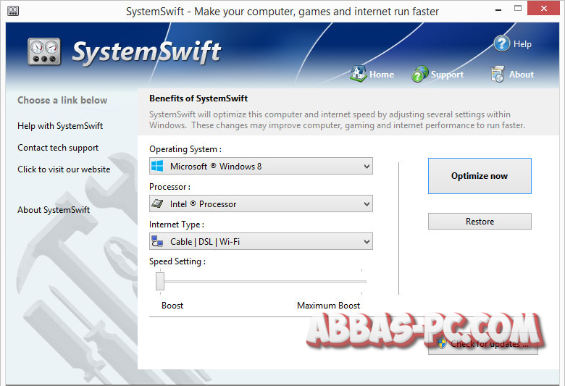Viewport: 565px width, 386px height.
Task: Click the Maximum Boost label
Action: 328,306
